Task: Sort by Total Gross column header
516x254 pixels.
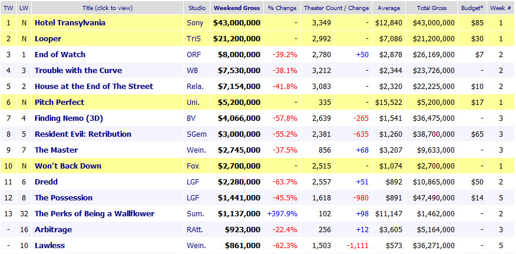Action: coord(432,8)
